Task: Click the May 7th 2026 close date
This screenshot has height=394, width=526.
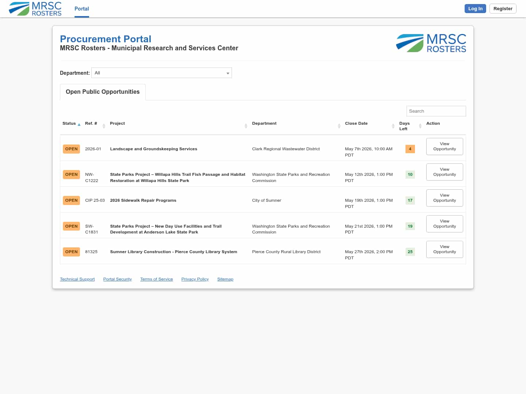Action: point(369,152)
